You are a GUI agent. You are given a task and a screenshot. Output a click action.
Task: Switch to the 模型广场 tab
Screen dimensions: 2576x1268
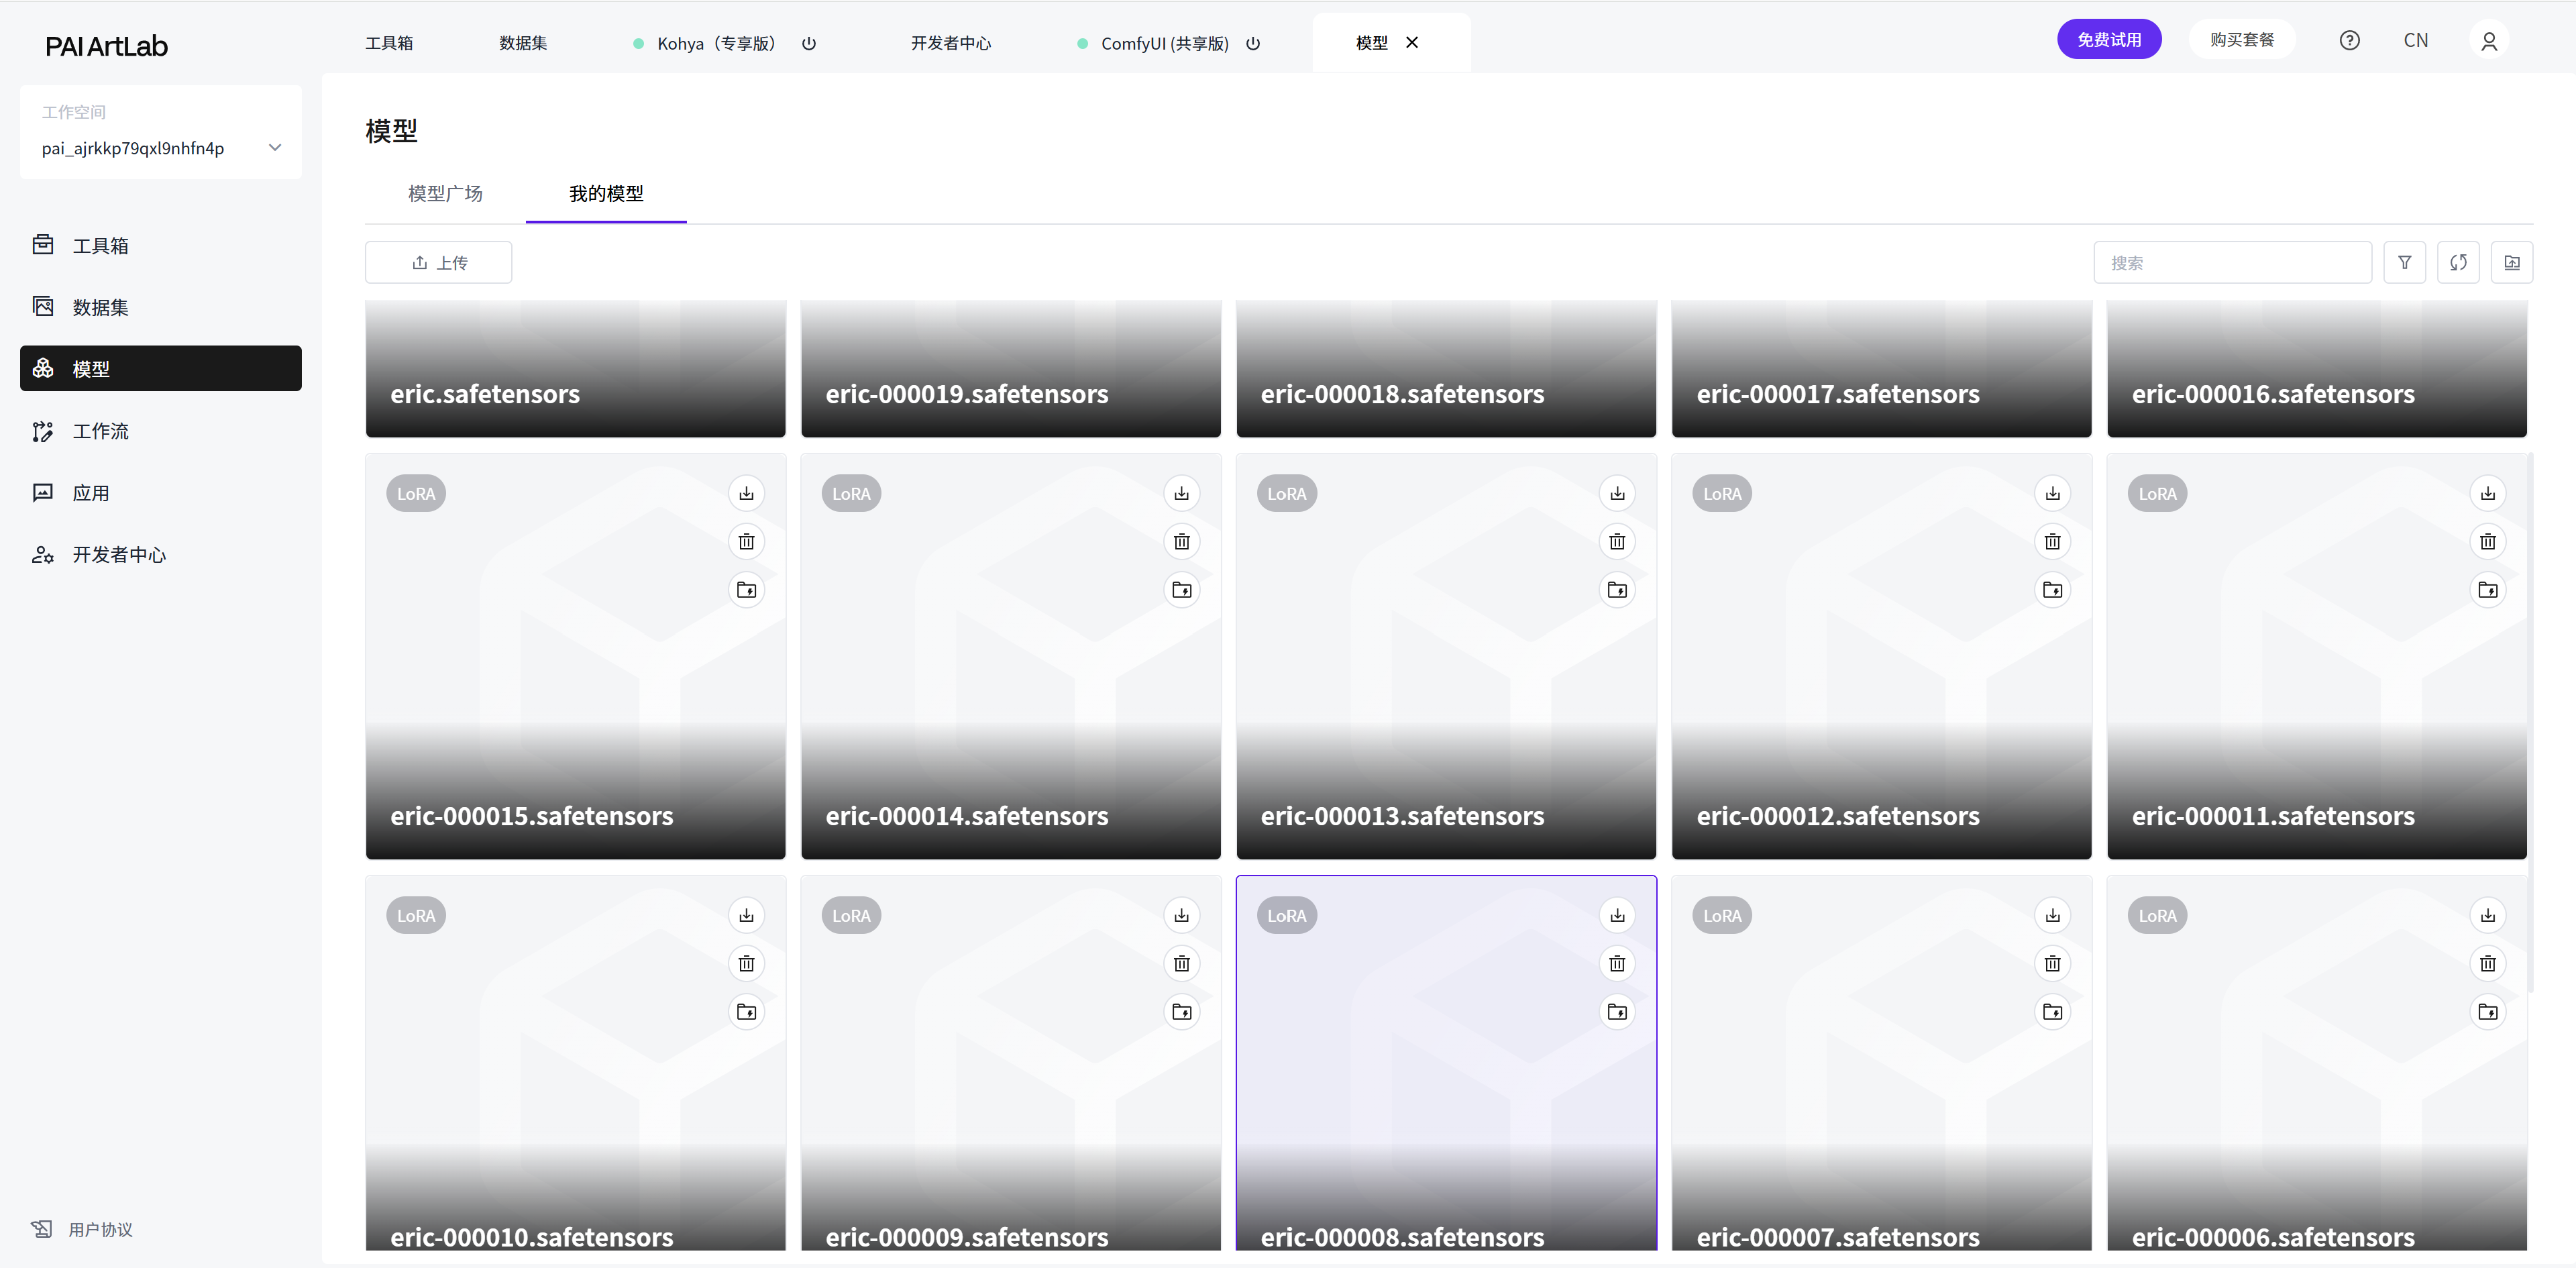(x=445, y=193)
